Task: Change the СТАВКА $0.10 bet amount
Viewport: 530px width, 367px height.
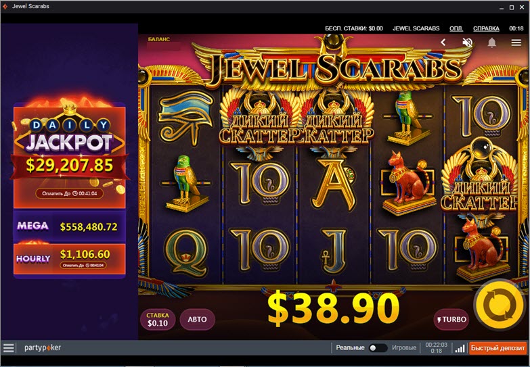Action: pos(158,320)
